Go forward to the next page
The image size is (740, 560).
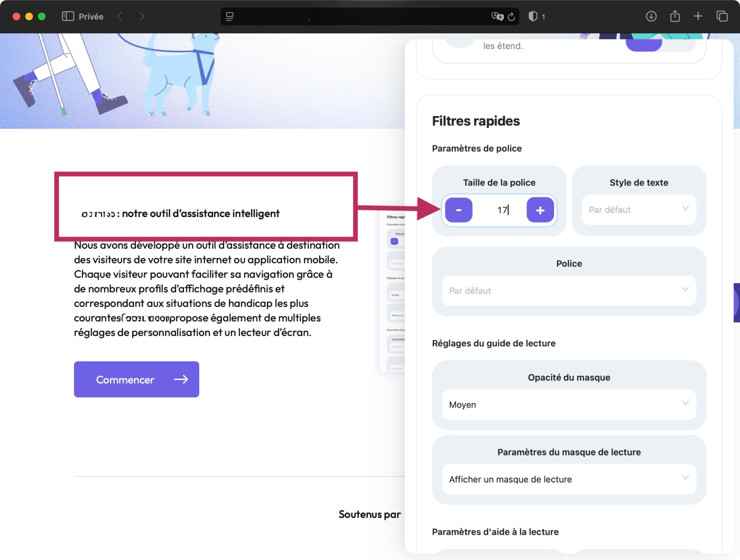click(x=142, y=16)
